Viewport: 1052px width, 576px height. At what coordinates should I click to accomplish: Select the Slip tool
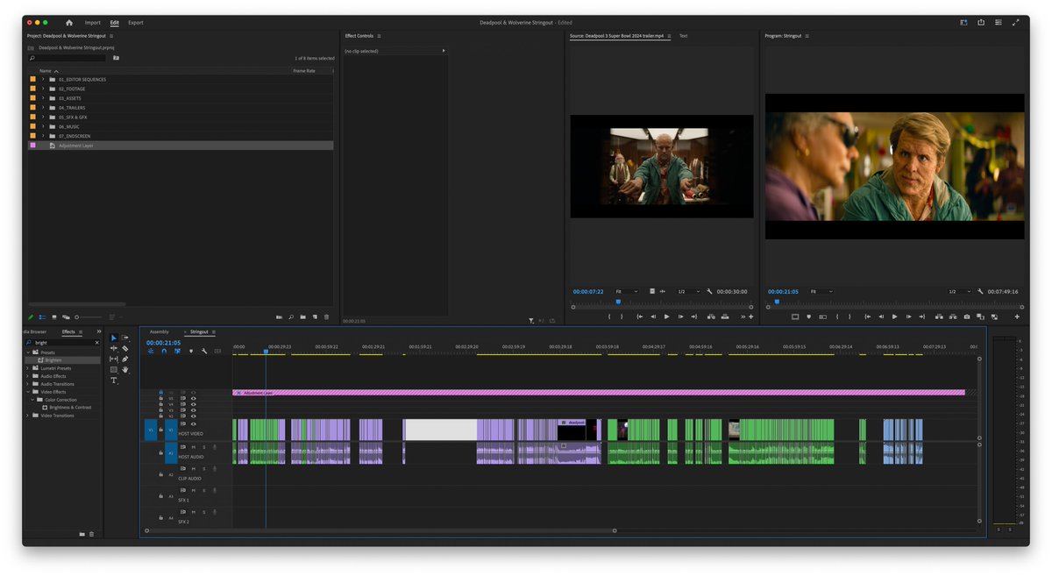click(x=113, y=359)
